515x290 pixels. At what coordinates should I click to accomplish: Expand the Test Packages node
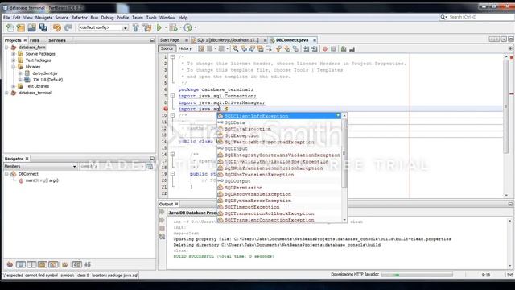(x=14, y=60)
